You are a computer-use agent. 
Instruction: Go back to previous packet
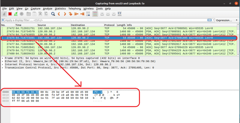(x=59, y=14)
